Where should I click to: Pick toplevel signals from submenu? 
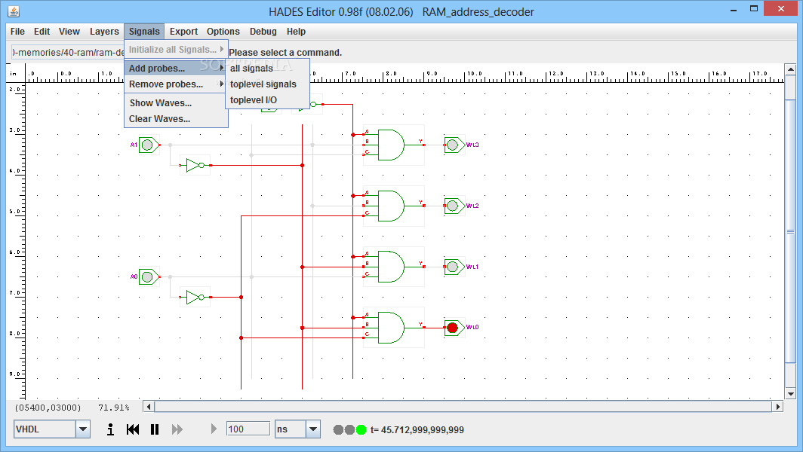pos(267,84)
